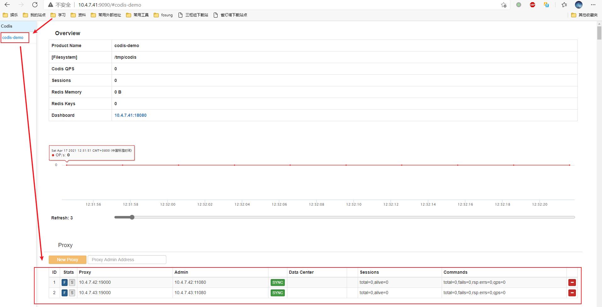Click the proxy address 10.4.7.42:19000
This screenshot has height=307, width=602.
click(x=95, y=283)
